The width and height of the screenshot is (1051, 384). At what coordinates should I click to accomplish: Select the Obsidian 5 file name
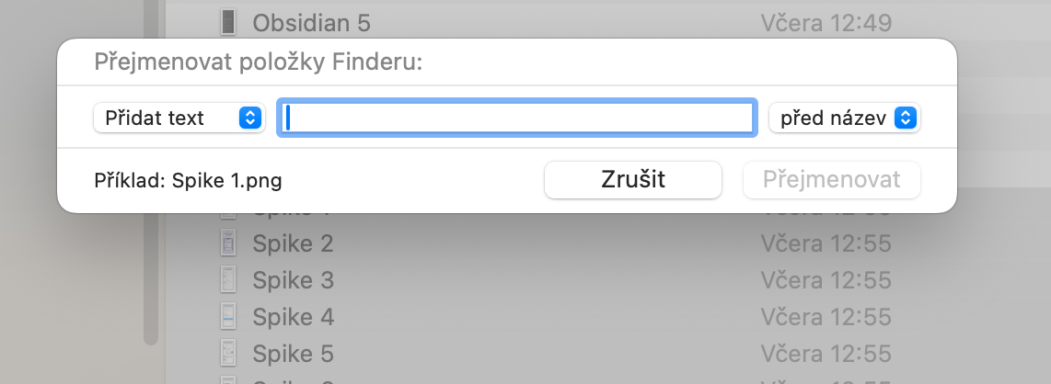tap(311, 22)
